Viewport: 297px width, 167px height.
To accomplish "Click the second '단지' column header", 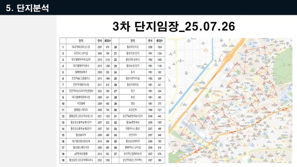I will (x=133, y=41).
